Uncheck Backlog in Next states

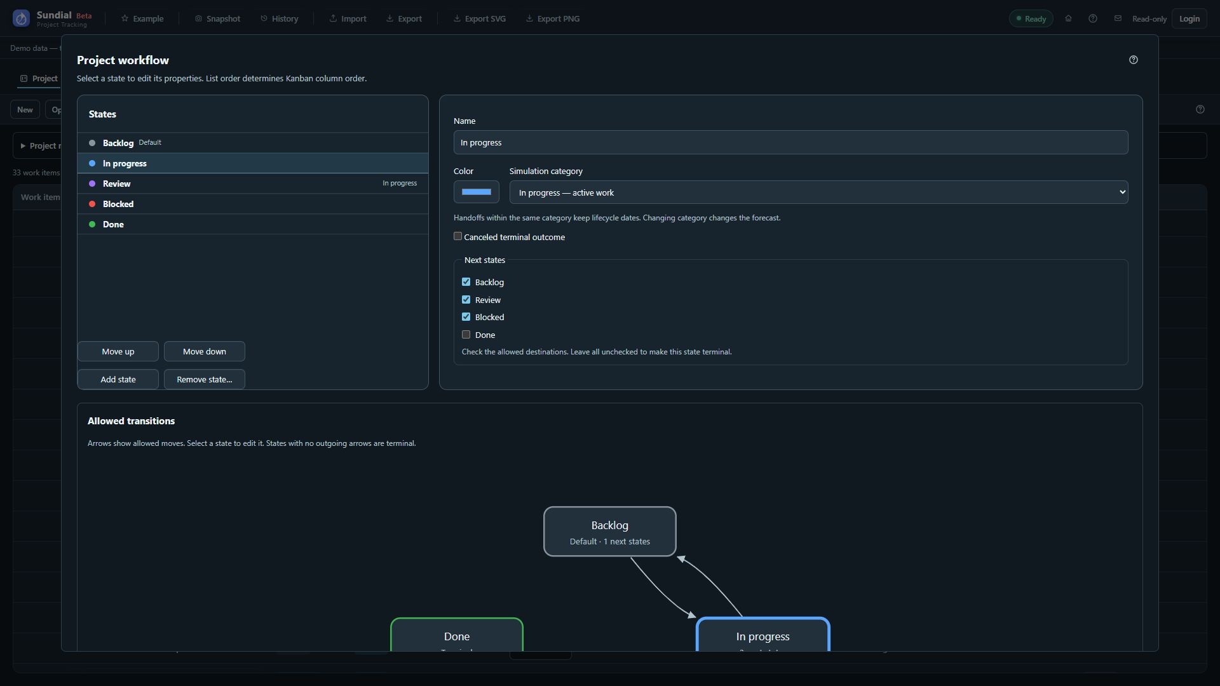(466, 282)
